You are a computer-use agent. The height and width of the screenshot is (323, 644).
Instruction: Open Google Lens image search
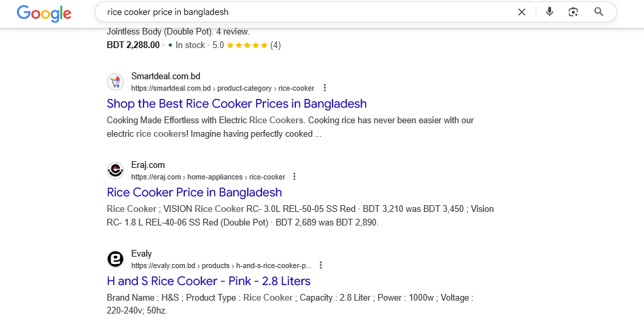(574, 12)
